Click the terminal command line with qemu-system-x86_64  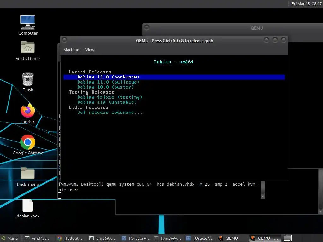tap(159, 187)
